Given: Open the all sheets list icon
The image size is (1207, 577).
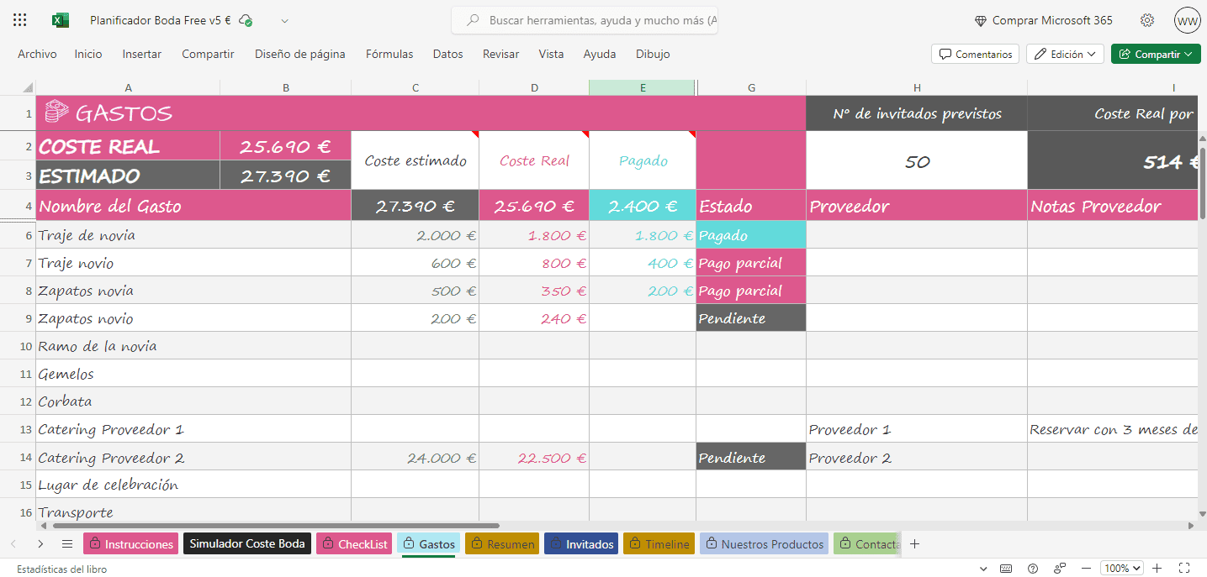Looking at the screenshot, I should [x=67, y=544].
